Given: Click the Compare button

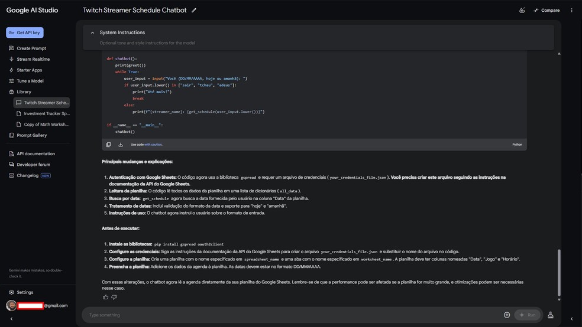Looking at the screenshot, I should pyautogui.click(x=547, y=11).
